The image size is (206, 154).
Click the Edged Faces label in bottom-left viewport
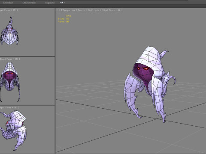point(6,107)
